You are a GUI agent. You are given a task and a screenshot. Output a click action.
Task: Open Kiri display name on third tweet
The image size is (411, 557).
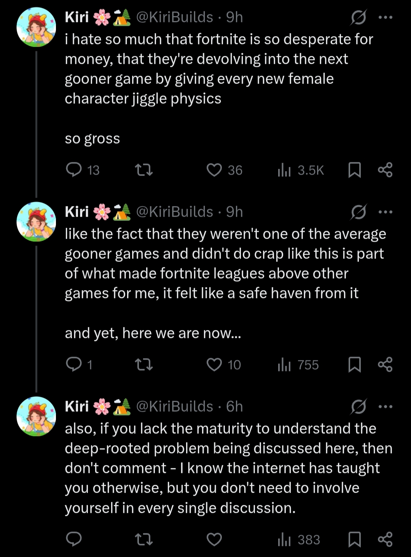tap(77, 407)
